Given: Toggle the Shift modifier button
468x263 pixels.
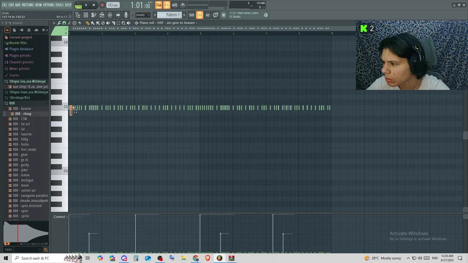Looking at the screenshot, I should (192, 15).
